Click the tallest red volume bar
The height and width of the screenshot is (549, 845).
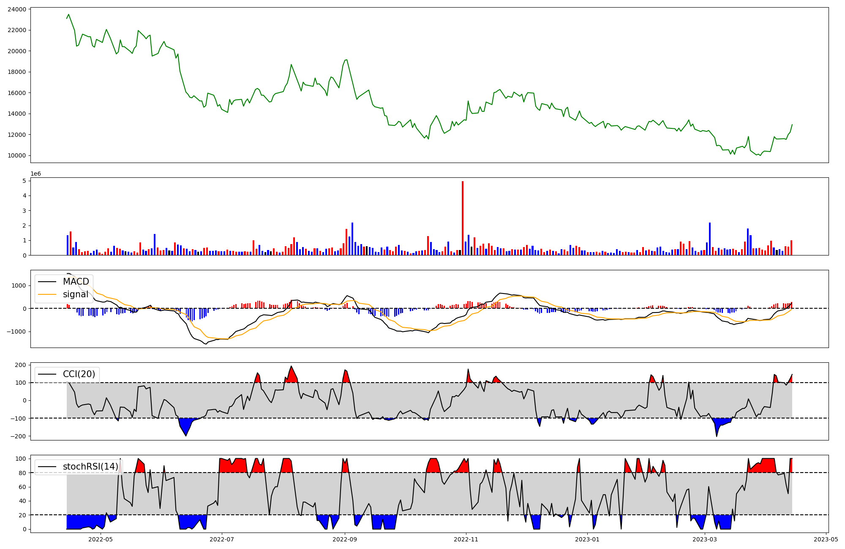click(463, 218)
